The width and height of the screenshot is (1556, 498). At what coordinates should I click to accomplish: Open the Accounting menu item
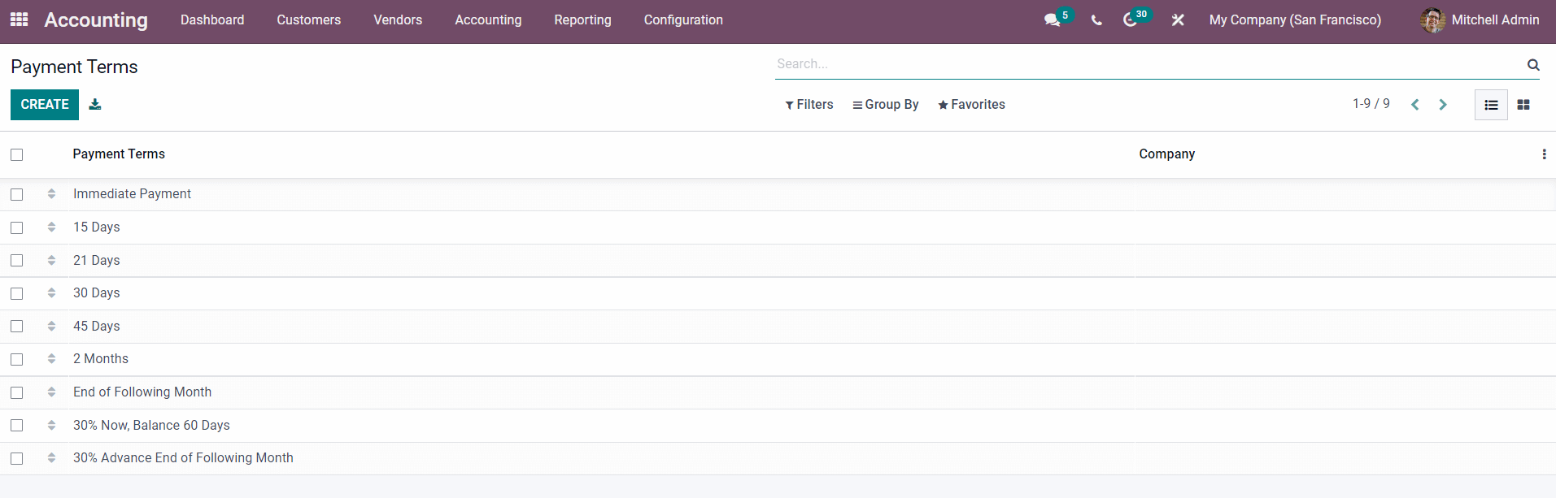click(488, 19)
